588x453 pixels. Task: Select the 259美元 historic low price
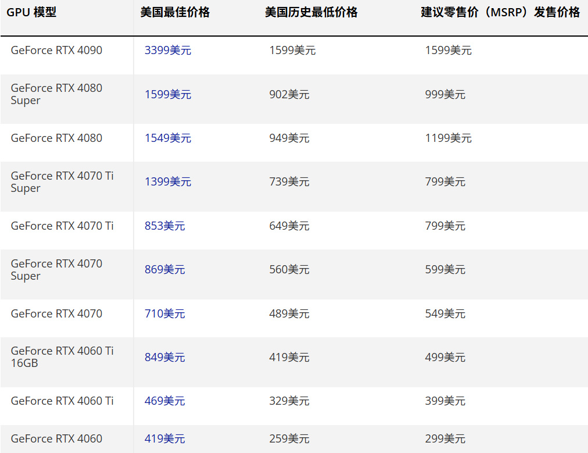(x=289, y=438)
